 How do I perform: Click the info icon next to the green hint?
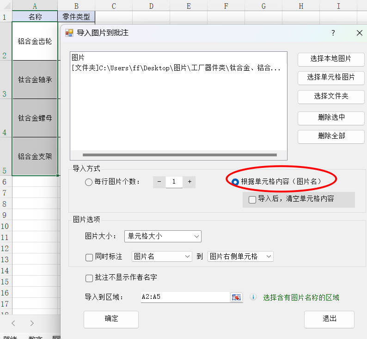click(x=253, y=297)
